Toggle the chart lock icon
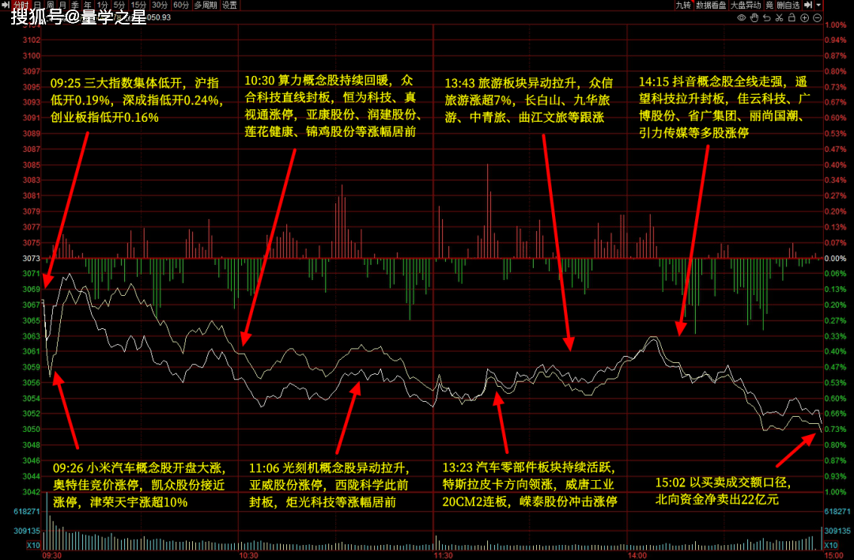The image size is (854, 560). pyautogui.click(x=792, y=18)
